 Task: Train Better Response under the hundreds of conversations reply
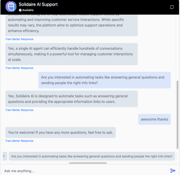coord(19,68)
